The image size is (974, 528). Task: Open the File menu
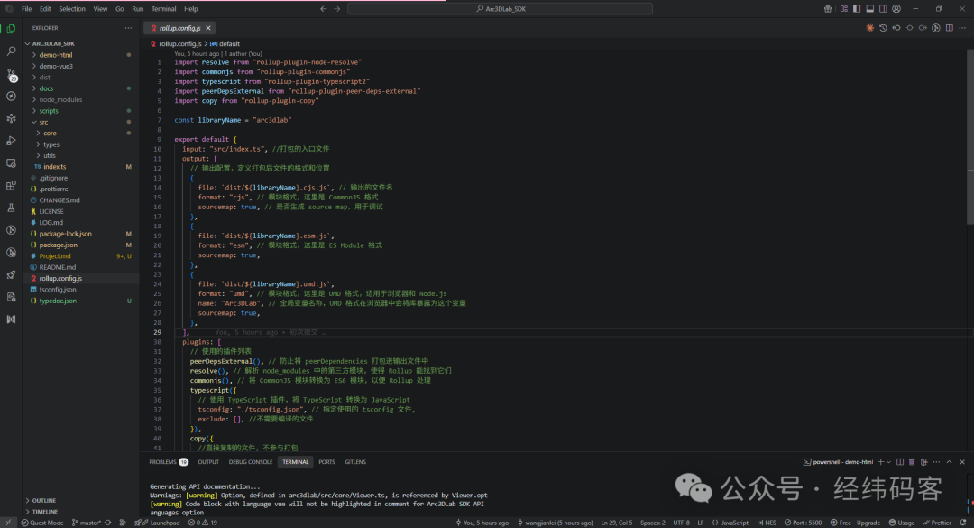(27, 9)
